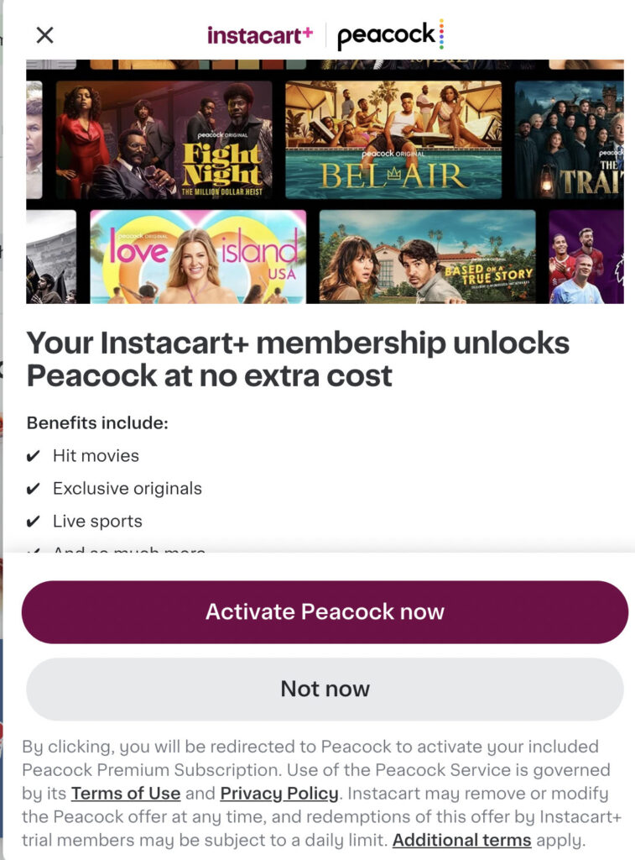Click the Peacock Original badge on Fight Night

(x=221, y=136)
